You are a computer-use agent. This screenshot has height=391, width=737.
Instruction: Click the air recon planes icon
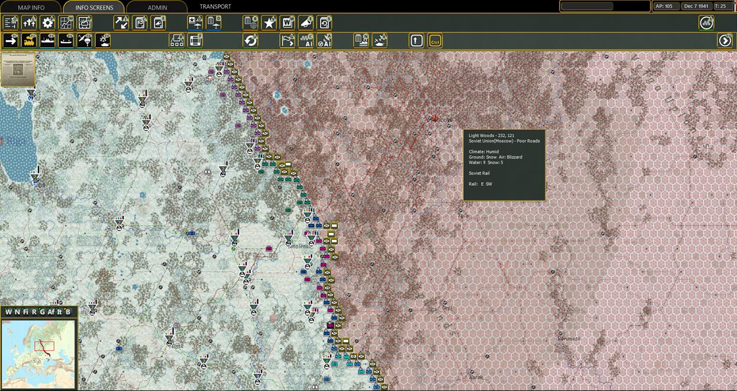click(x=380, y=40)
